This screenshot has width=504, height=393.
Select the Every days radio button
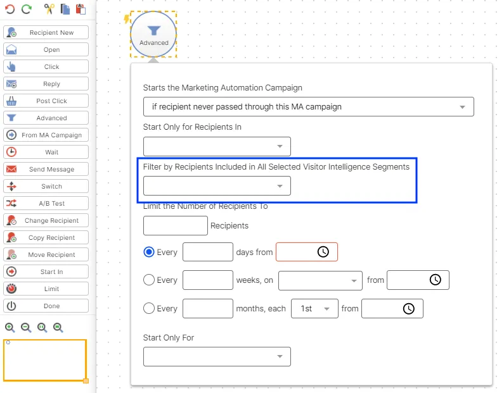pos(149,252)
